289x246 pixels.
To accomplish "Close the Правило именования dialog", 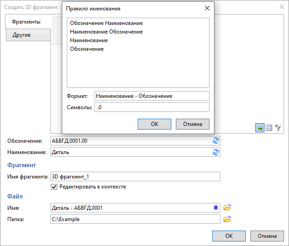I will click(207, 8).
